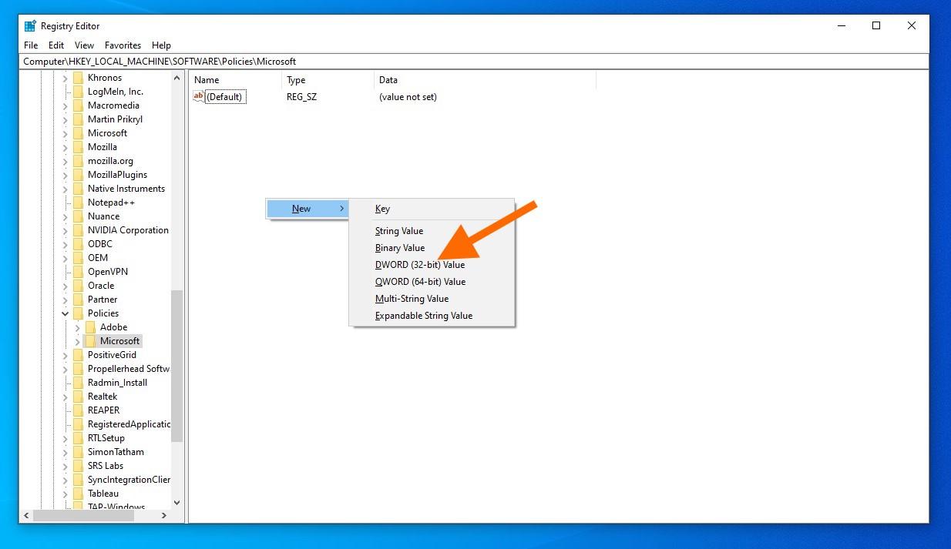Choose DWORD (32-bit) Value from submenu
The width and height of the screenshot is (951, 549).
coord(432,265)
